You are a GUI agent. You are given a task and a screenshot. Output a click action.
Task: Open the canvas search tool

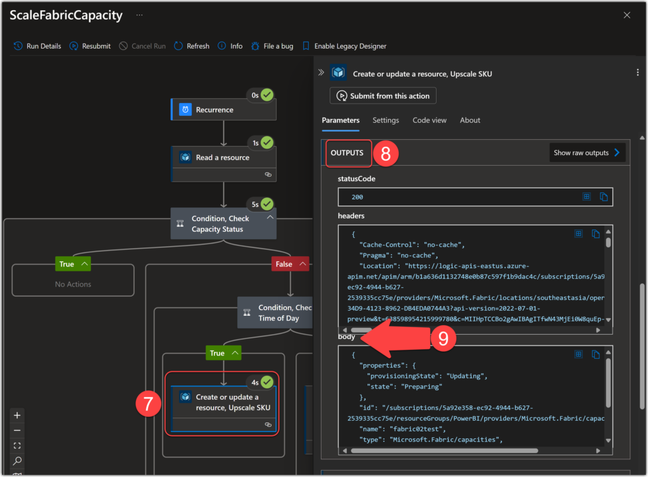[17, 461]
